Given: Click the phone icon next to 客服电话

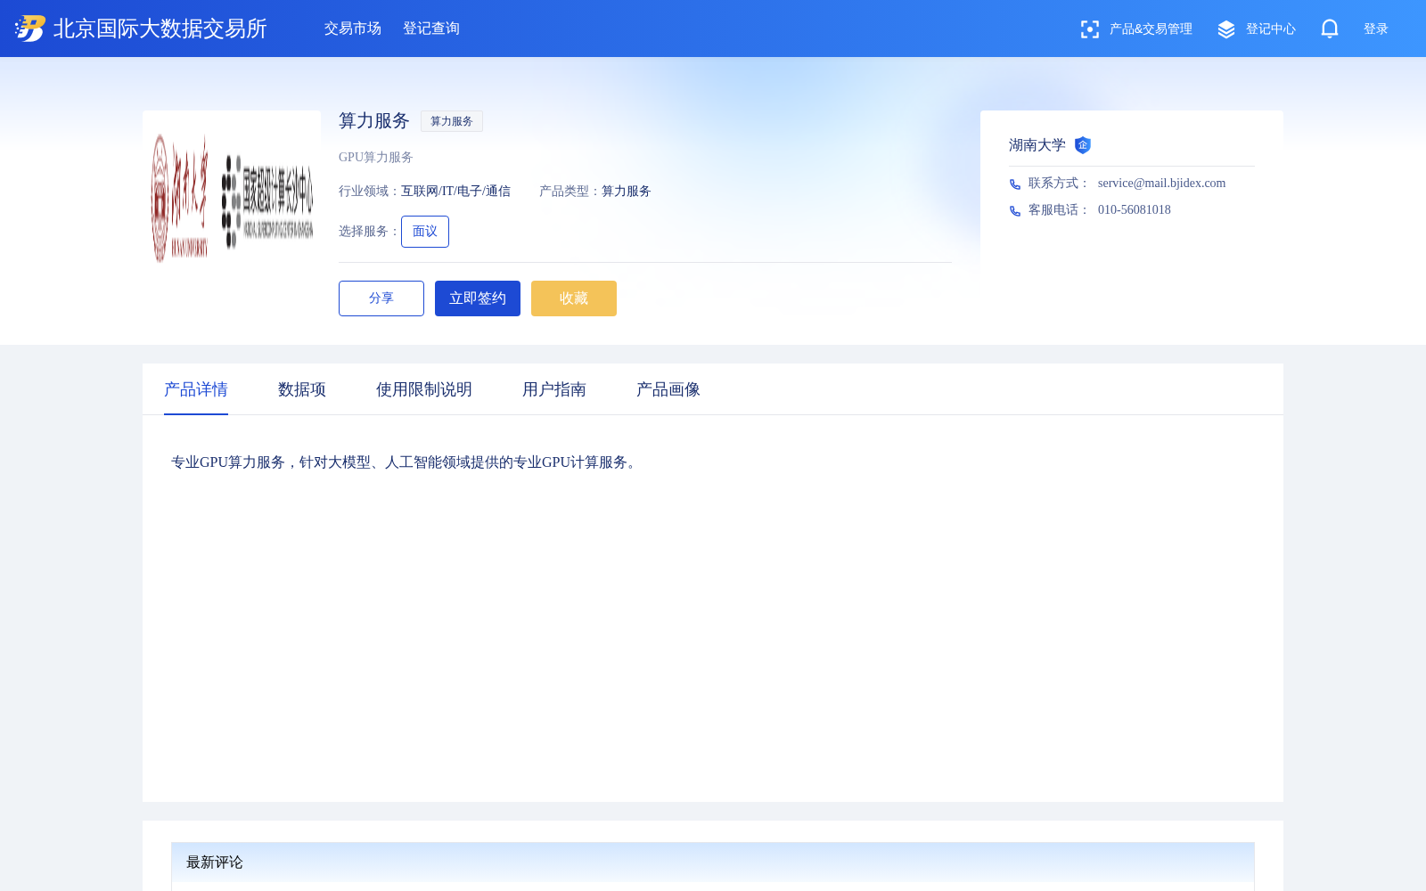Looking at the screenshot, I should 1015,210.
